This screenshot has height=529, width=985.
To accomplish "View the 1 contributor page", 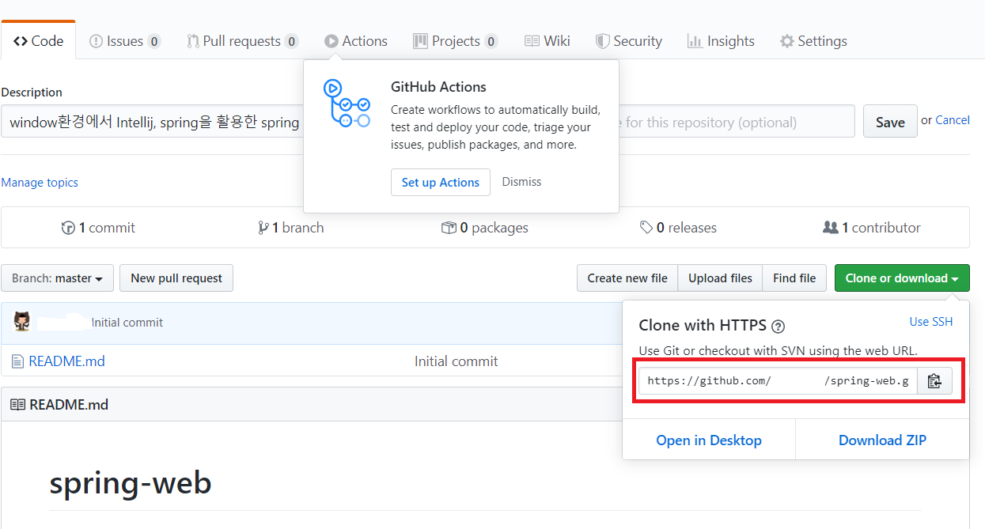I will tap(872, 228).
